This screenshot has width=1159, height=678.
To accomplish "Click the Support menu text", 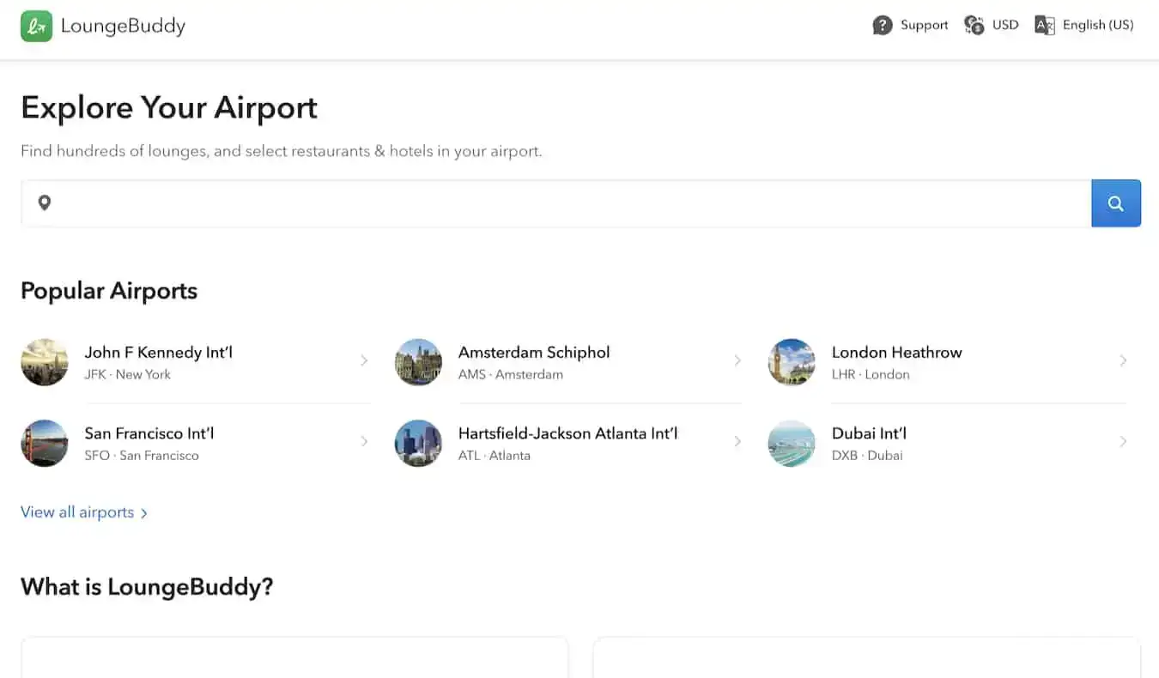I will tap(924, 26).
